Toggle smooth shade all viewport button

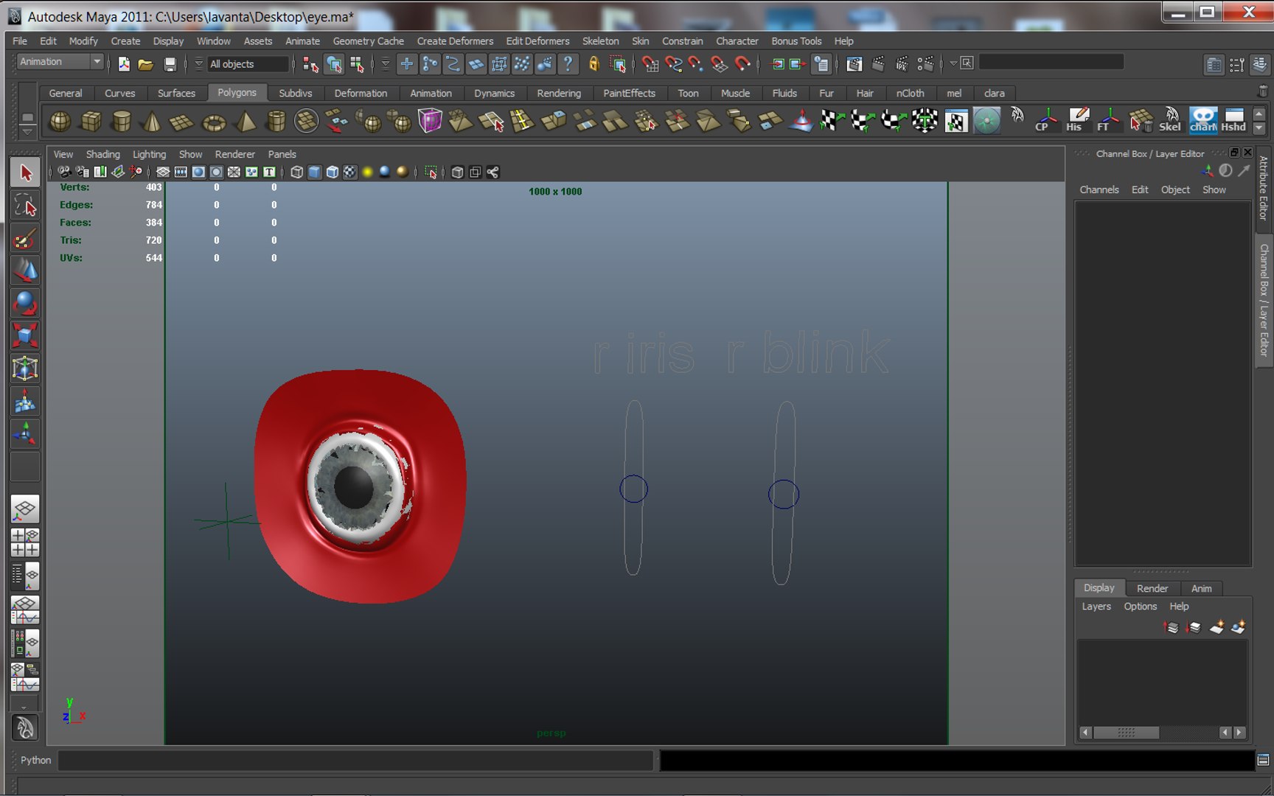click(x=315, y=172)
